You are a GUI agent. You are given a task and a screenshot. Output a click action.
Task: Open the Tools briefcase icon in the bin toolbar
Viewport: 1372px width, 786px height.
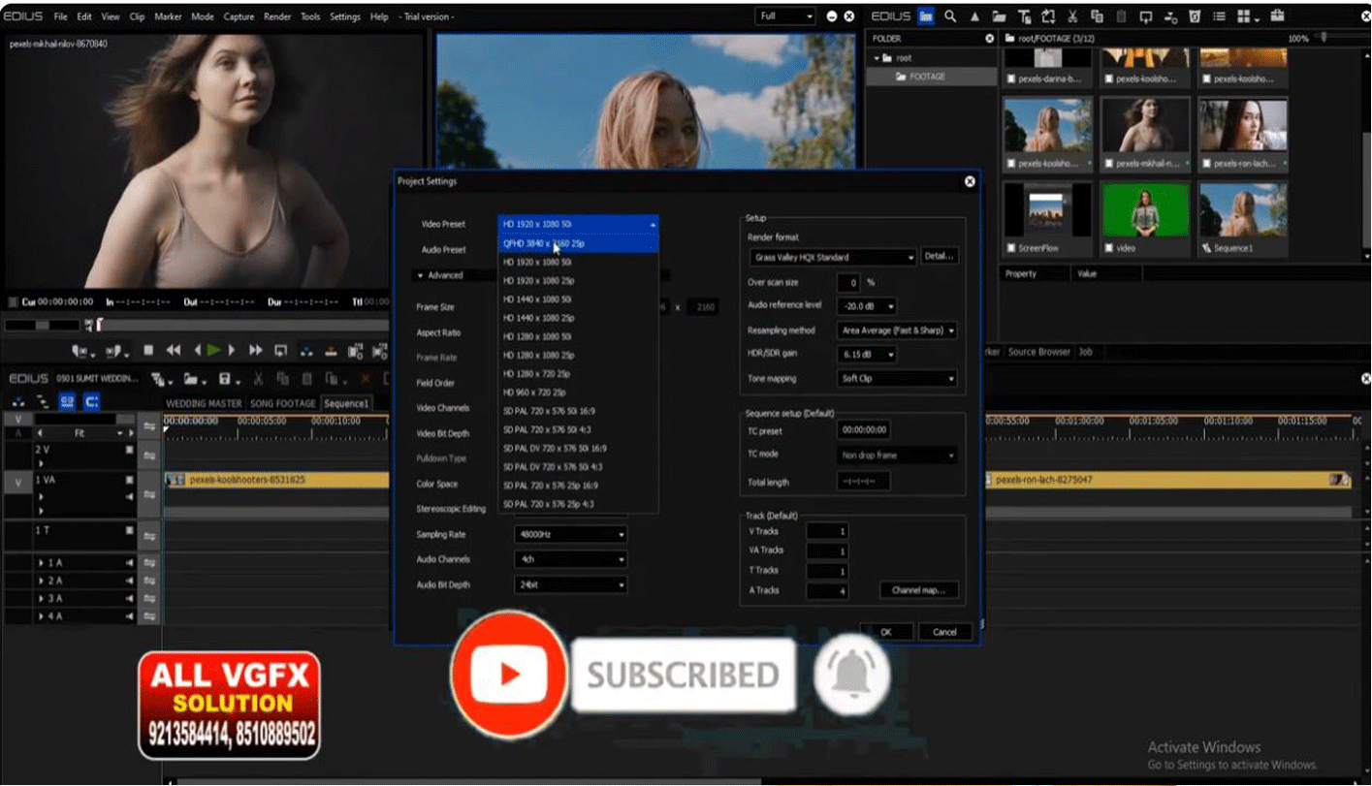(x=1277, y=16)
